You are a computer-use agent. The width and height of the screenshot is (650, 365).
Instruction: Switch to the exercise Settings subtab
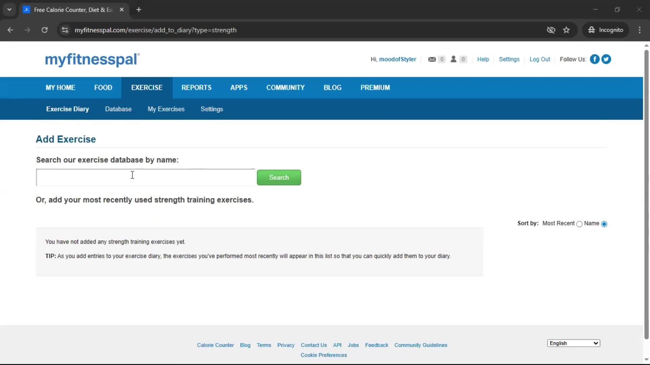tap(212, 109)
